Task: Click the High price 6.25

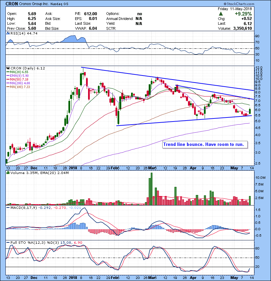Action: [x=32, y=19]
